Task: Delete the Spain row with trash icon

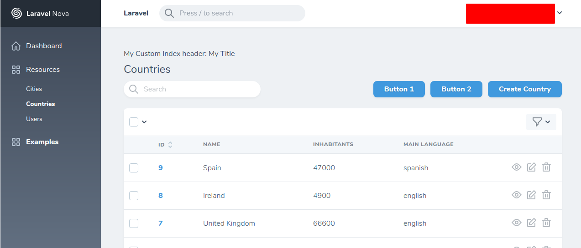Action: pos(546,167)
